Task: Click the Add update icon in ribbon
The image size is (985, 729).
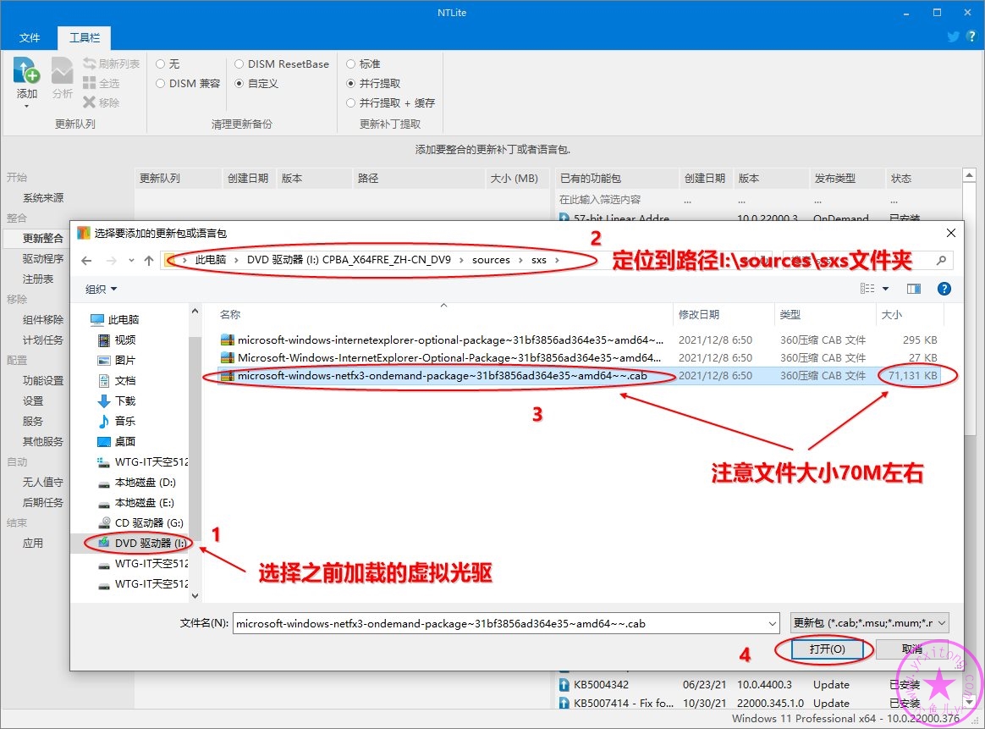Action: (26, 70)
